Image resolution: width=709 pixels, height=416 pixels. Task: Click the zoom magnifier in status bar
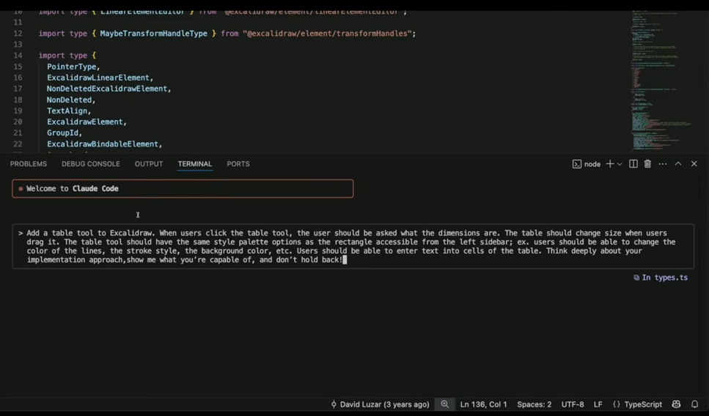coord(444,404)
